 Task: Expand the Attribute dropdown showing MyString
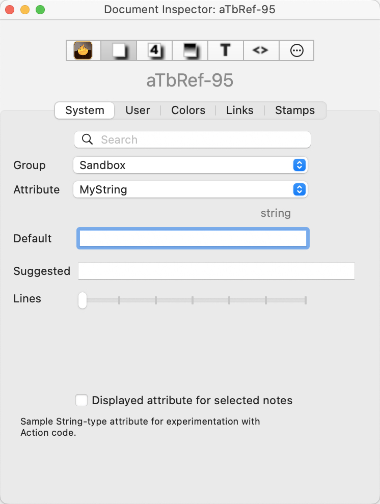pyautogui.click(x=191, y=189)
